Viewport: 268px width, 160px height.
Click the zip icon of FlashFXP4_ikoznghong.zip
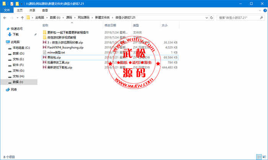[45, 47]
